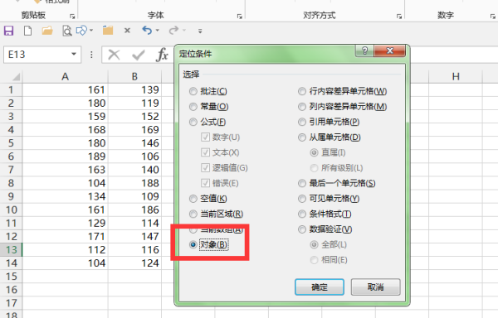
Task: Redo the last undone action
Action: click(173, 31)
